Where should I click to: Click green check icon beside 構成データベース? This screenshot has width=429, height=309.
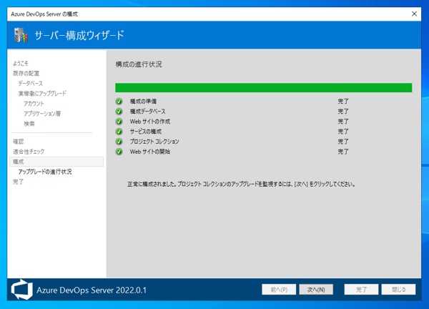coord(119,112)
